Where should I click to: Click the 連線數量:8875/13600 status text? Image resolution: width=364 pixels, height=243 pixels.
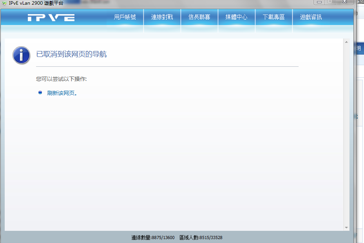153,238
